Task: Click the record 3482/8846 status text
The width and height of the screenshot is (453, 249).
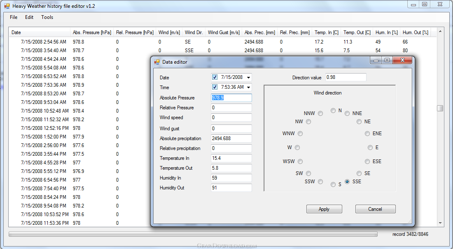Action: 410,234
